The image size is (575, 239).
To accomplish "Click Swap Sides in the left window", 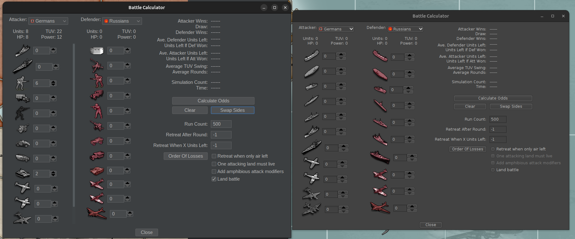I will coord(233,110).
